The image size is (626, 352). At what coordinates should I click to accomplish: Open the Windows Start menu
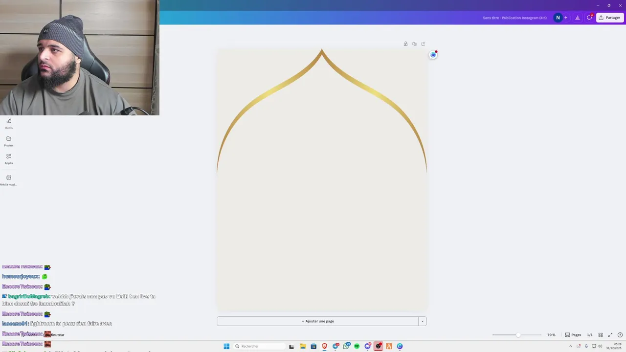click(x=226, y=346)
